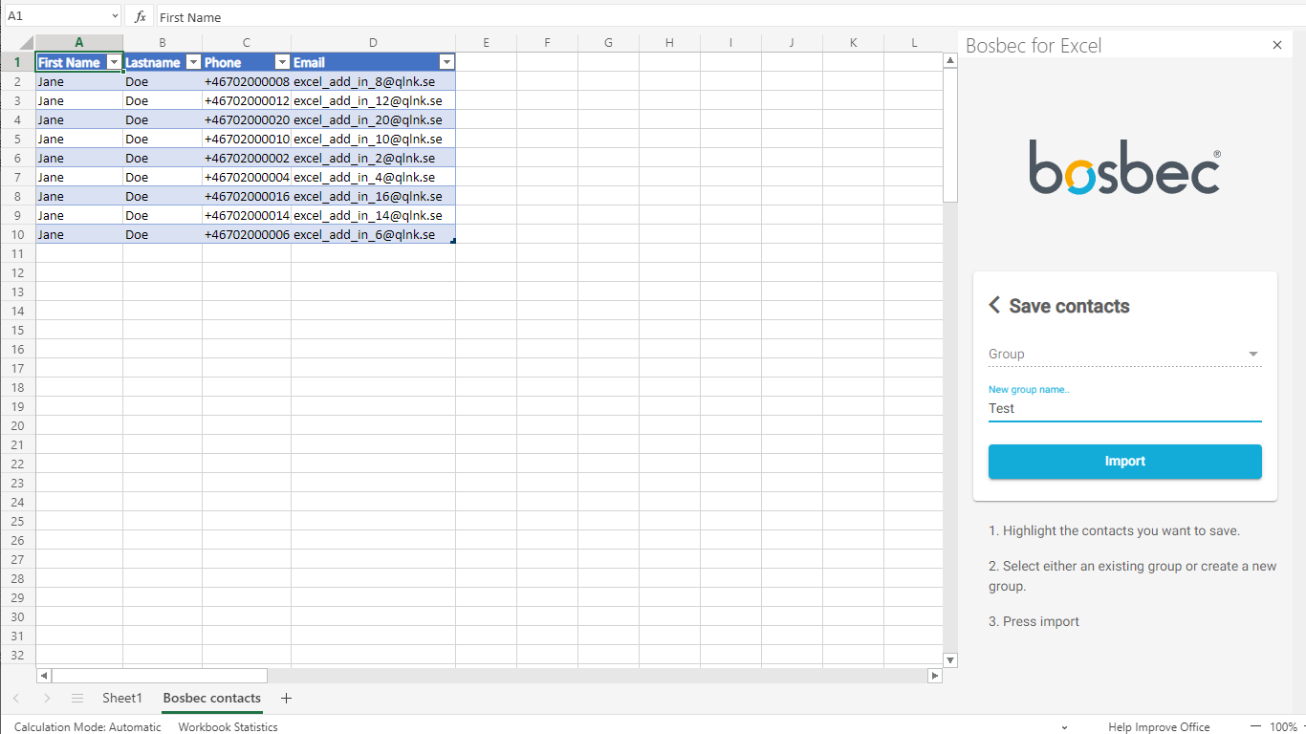This screenshot has width=1306, height=734.
Task: Select row 11 header
Action: point(18,253)
